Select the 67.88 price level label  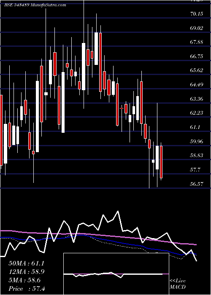tap(197, 42)
